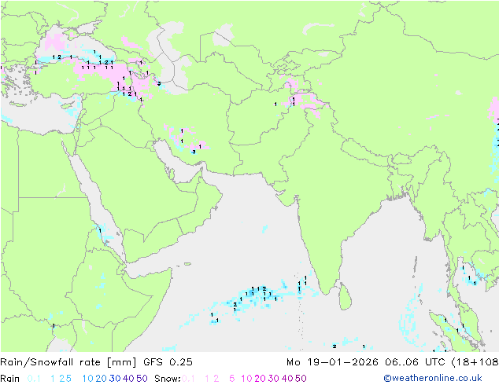Click Socotra island off Somalia
The height and width of the screenshot is (385, 499).
tap(187, 264)
